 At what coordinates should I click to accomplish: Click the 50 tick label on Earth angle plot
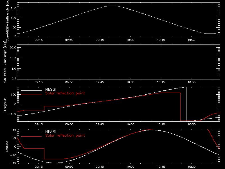click(14, 27)
